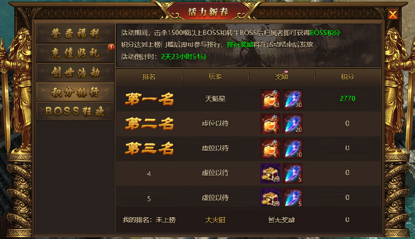
Task: Select third place blue crystal reward with 10
Action: (292, 149)
